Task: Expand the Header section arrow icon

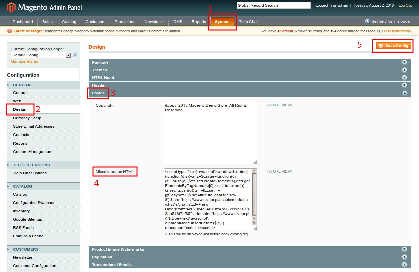Action: click(404, 85)
